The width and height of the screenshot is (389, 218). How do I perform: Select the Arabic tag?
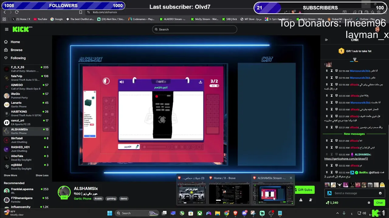click(98, 199)
